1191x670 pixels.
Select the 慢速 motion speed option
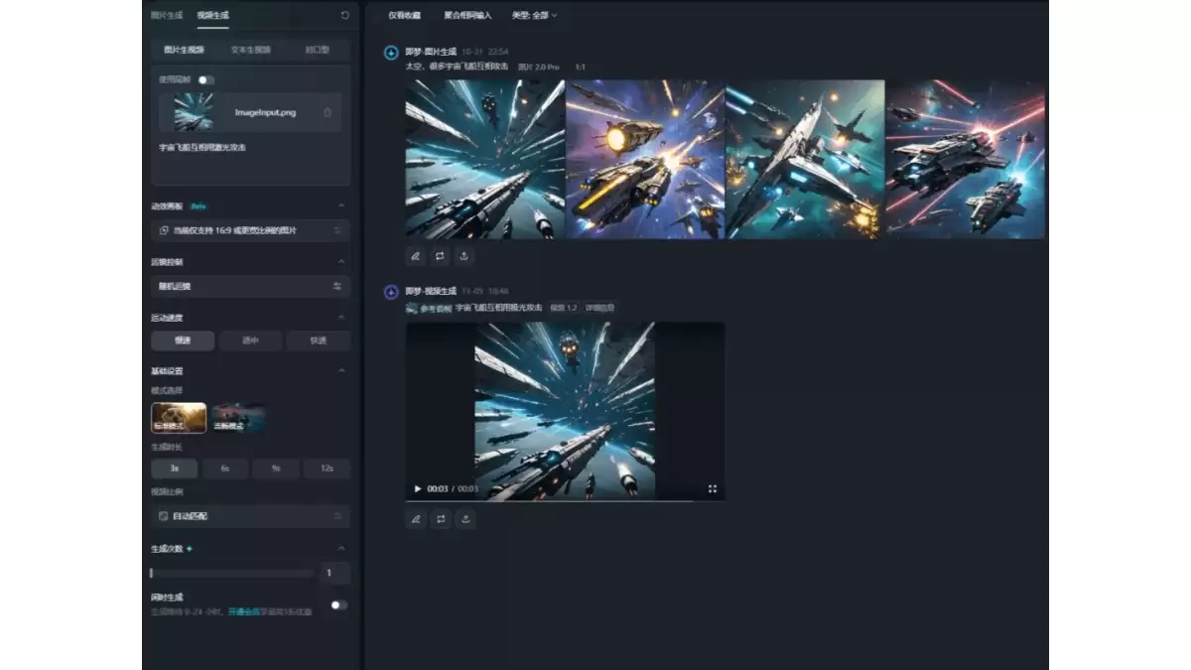183,340
